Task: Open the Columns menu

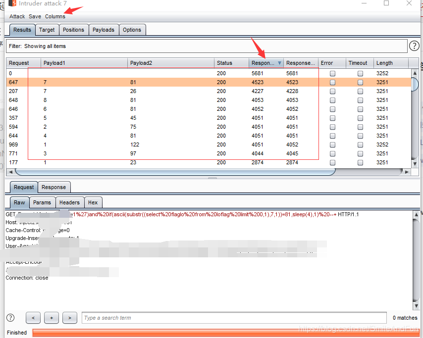Action: coord(55,16)
